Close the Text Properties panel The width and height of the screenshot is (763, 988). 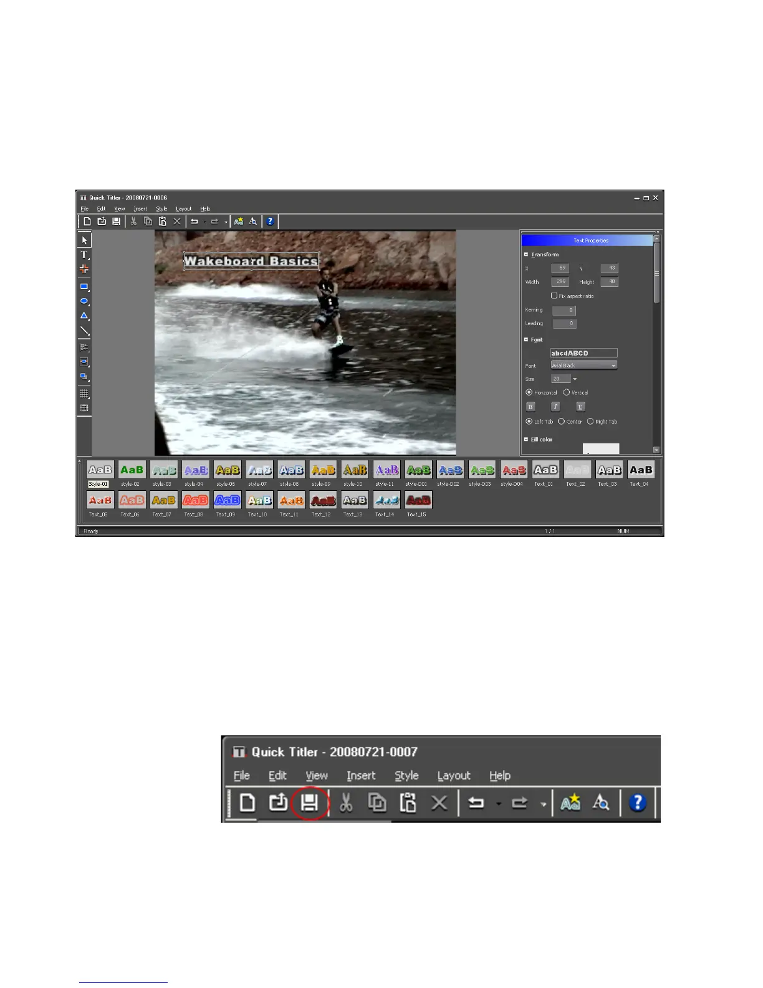(657, 233)
